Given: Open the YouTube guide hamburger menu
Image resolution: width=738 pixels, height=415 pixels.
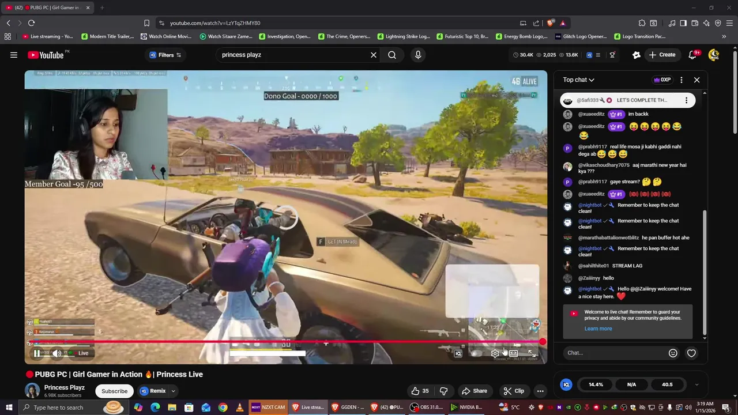Looking at the screenshot, I should coord(14,55).
